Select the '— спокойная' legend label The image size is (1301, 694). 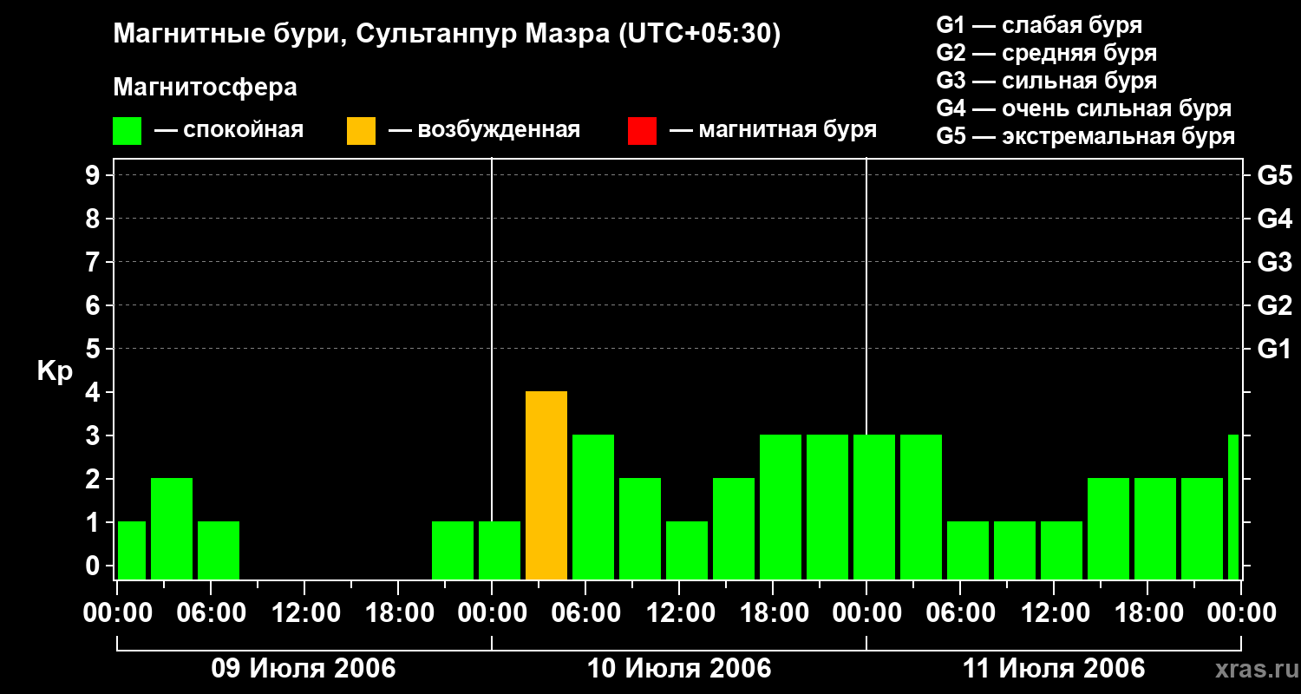click(229, 130)
